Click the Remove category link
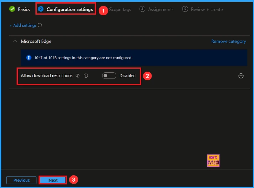This screenshot has height=188, width=254. [x=228, y=41]
